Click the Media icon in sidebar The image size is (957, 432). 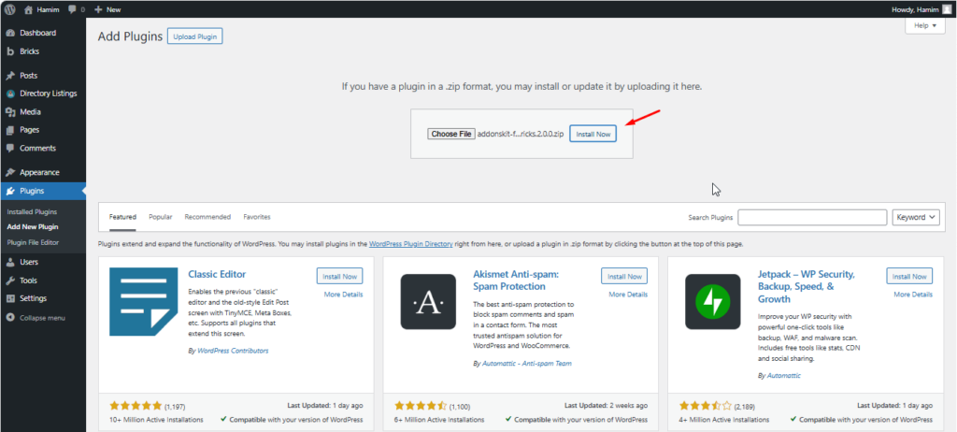(9, 112)
